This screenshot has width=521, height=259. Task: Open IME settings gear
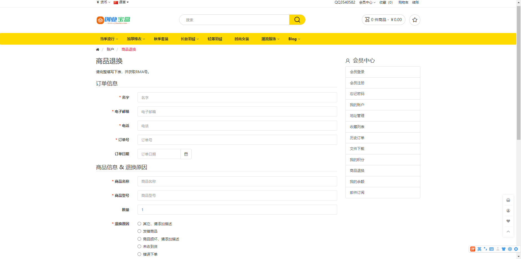pos(516,249)
